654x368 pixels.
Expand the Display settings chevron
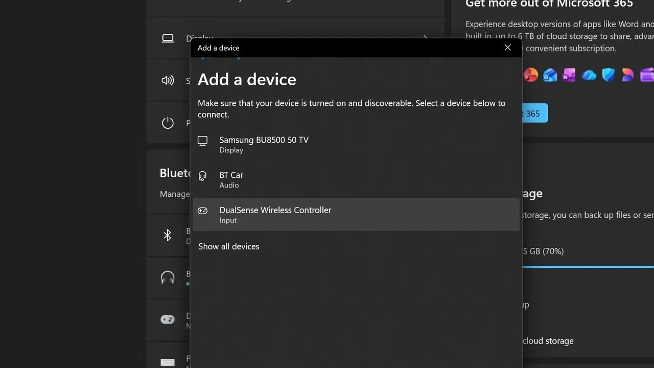(x=425, y=38)
